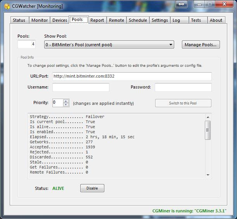This screenshot has height=219, width=237.
Task: Go to the Devices tab
Action: [60, 20]
